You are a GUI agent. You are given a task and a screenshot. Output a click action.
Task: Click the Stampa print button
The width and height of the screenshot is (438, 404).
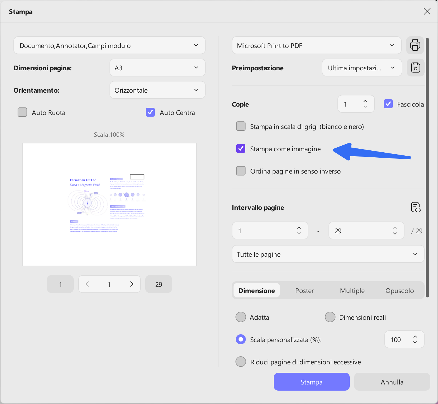312,382
